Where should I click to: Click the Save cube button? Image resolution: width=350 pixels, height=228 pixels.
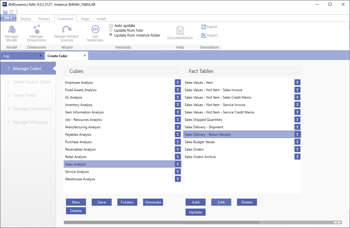pyautogui.click(x=102, y=202)
